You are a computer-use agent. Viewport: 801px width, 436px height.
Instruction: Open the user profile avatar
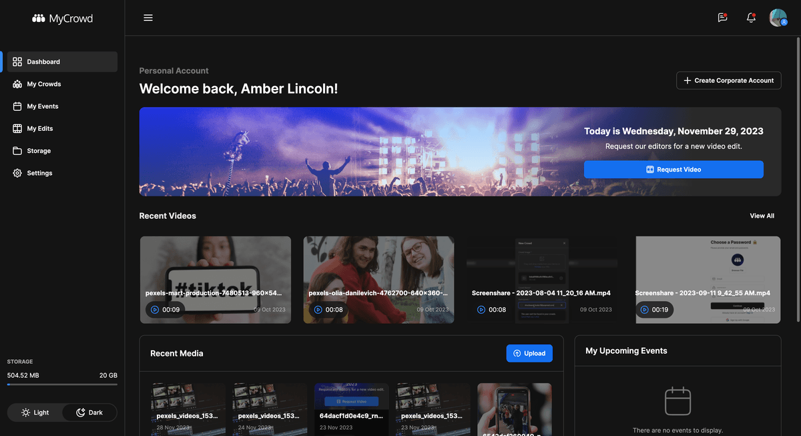pos(778,18)
